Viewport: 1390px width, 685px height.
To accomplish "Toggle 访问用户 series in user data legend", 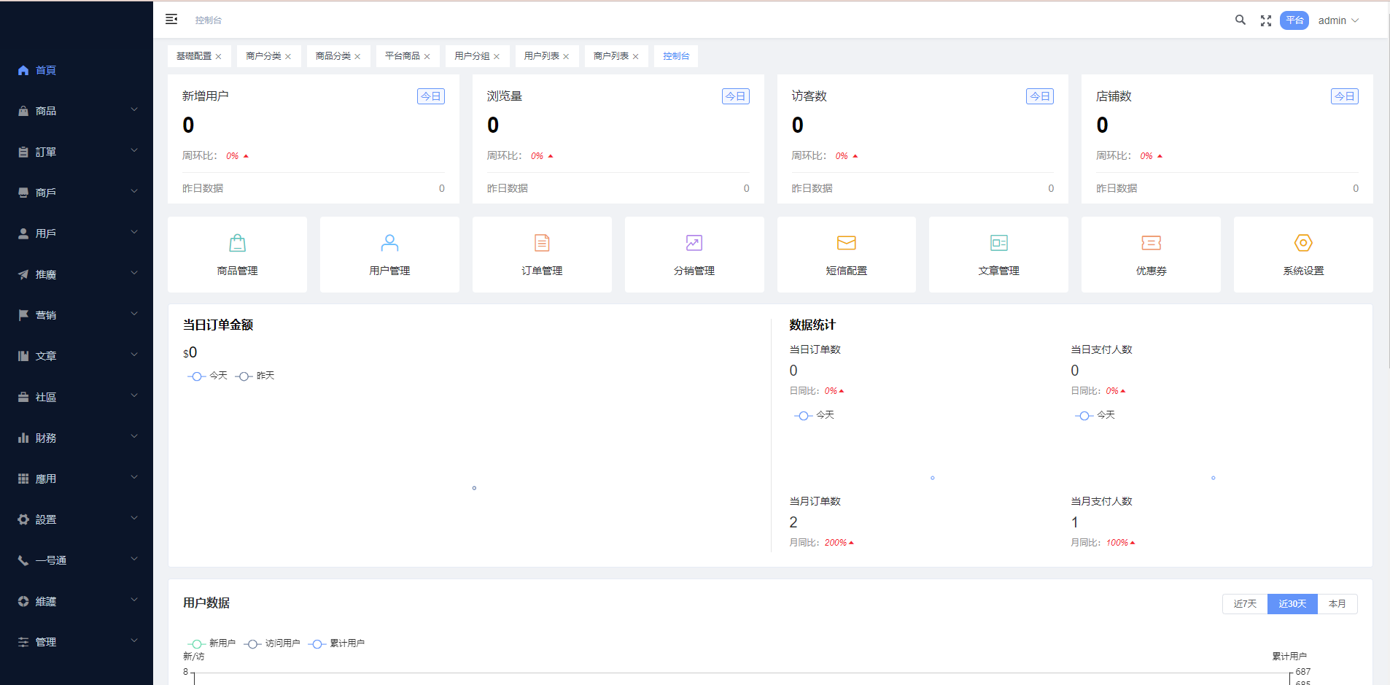I will tap(272, 643).
